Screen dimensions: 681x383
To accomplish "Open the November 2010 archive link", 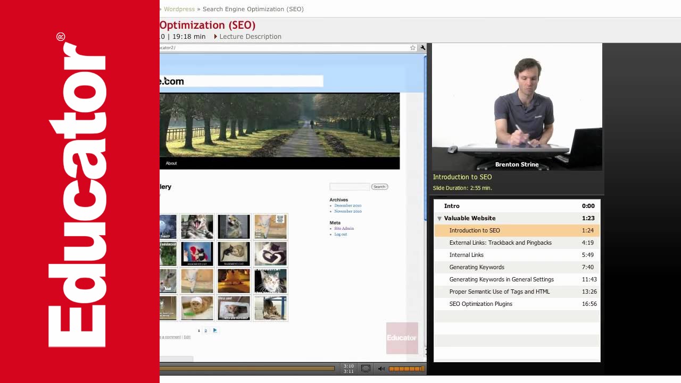I will tap(348, 211).
